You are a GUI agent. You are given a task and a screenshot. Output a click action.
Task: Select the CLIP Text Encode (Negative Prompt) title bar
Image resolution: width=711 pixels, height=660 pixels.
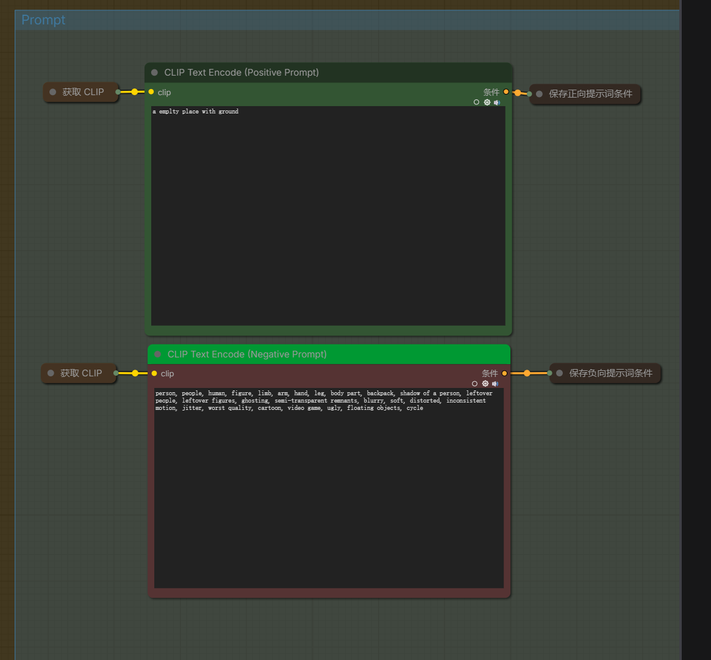click(x=329, y=354)
